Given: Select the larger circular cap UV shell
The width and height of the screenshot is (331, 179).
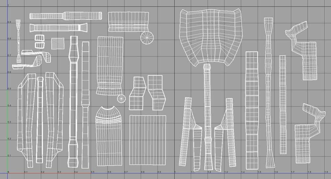Looking at the screenshot, I should point(147,38).
